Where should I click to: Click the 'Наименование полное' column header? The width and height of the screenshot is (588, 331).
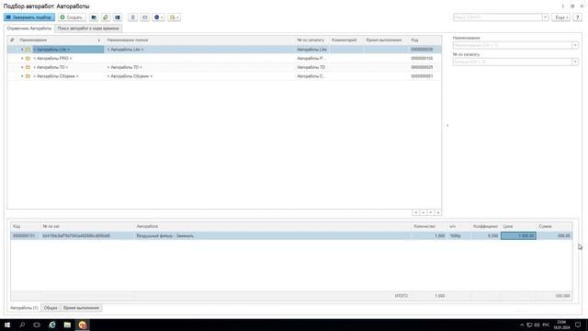point(199,40)
